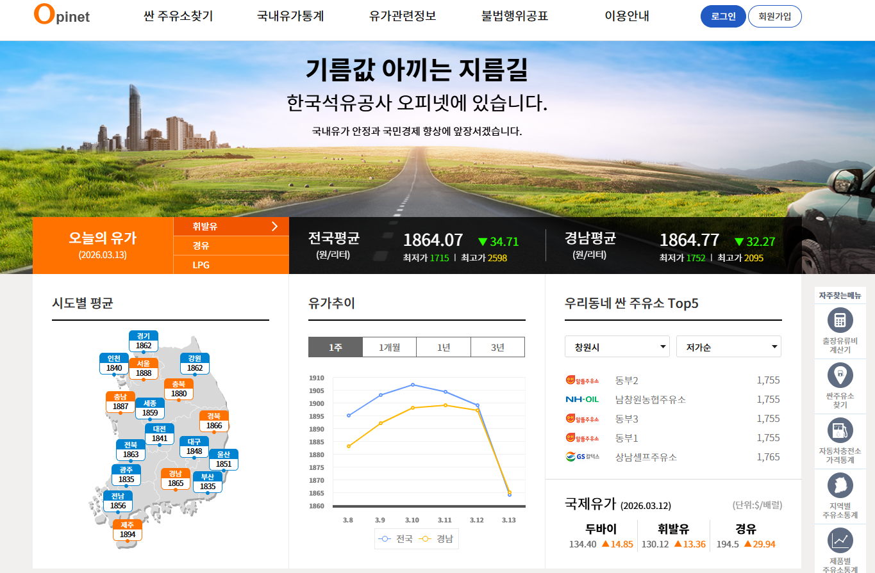Open the 저가순 sorting dropdown

tap(728, 346)
